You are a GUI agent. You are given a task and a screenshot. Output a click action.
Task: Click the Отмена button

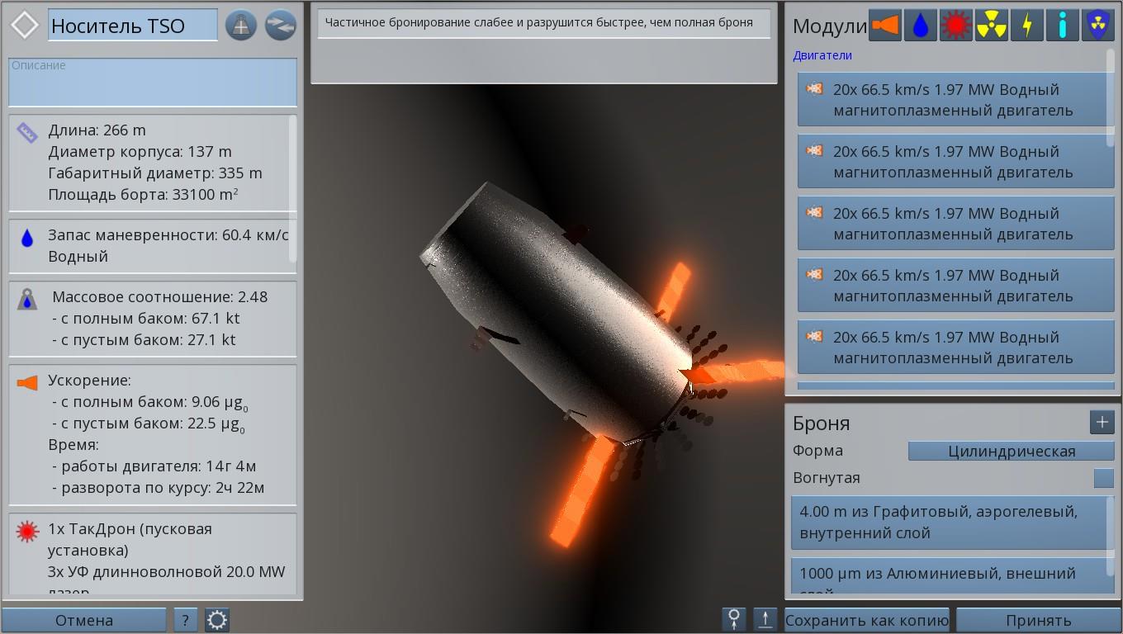[x=84, y=620]
